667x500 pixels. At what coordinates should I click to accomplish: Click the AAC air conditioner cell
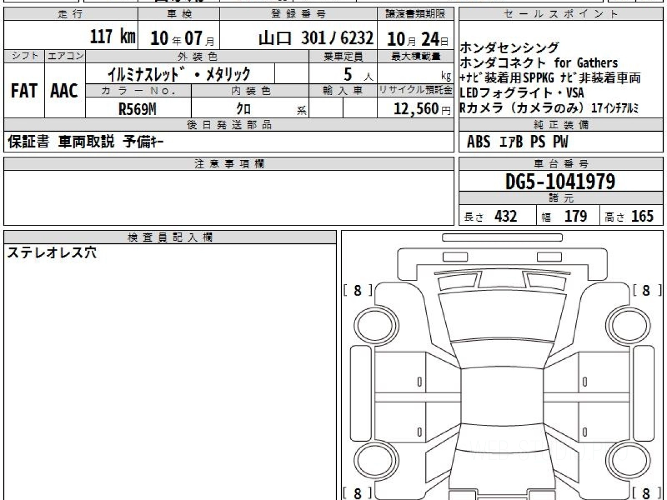tap(64, 91)
